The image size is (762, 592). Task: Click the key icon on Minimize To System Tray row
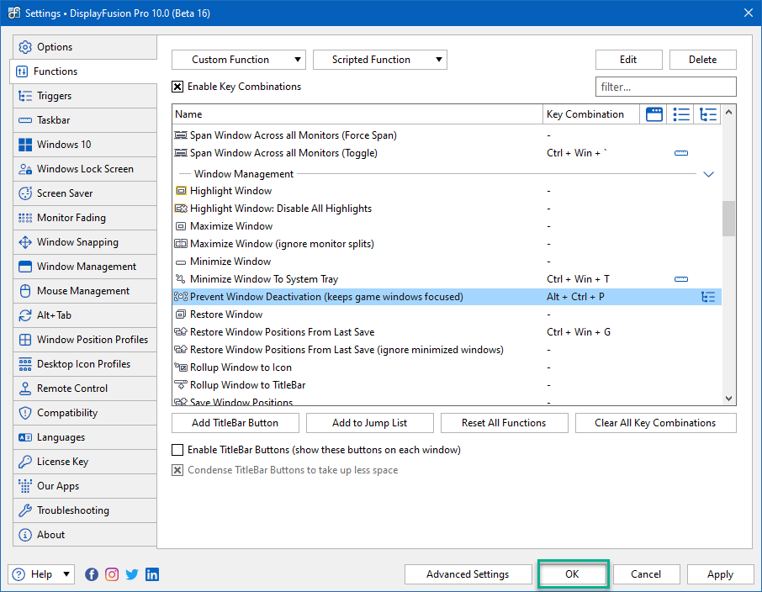pos(681,279)
